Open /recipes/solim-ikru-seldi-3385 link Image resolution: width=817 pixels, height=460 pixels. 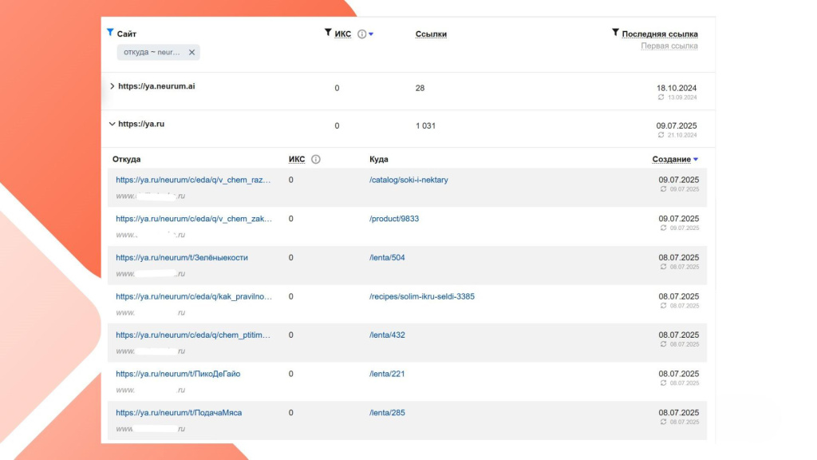[422, 296]
